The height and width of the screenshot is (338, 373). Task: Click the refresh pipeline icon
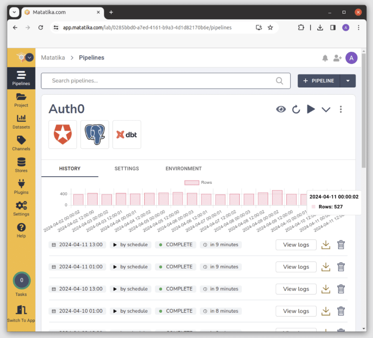(x=296, y=109)
